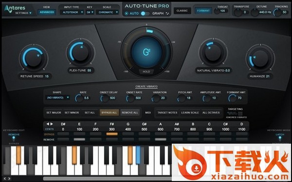292x182 pixels.
Task: Click the Amplitude Amt knob
Action: [x=206, y=98]
